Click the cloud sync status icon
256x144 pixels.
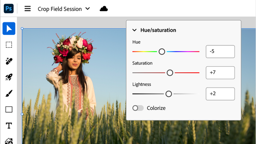tap(104, 9)
